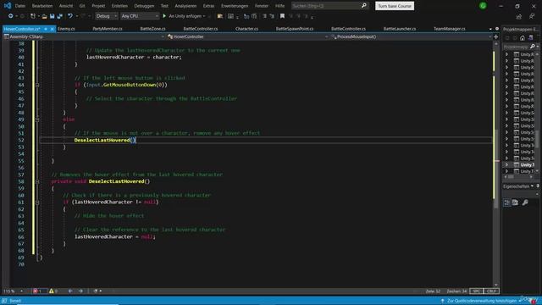Click in the Suchen search field
This screenshot has width=542, height=305.
tap(326, 6)
